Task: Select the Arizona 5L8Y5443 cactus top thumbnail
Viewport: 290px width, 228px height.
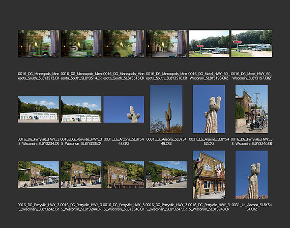Action: [124, 109]
